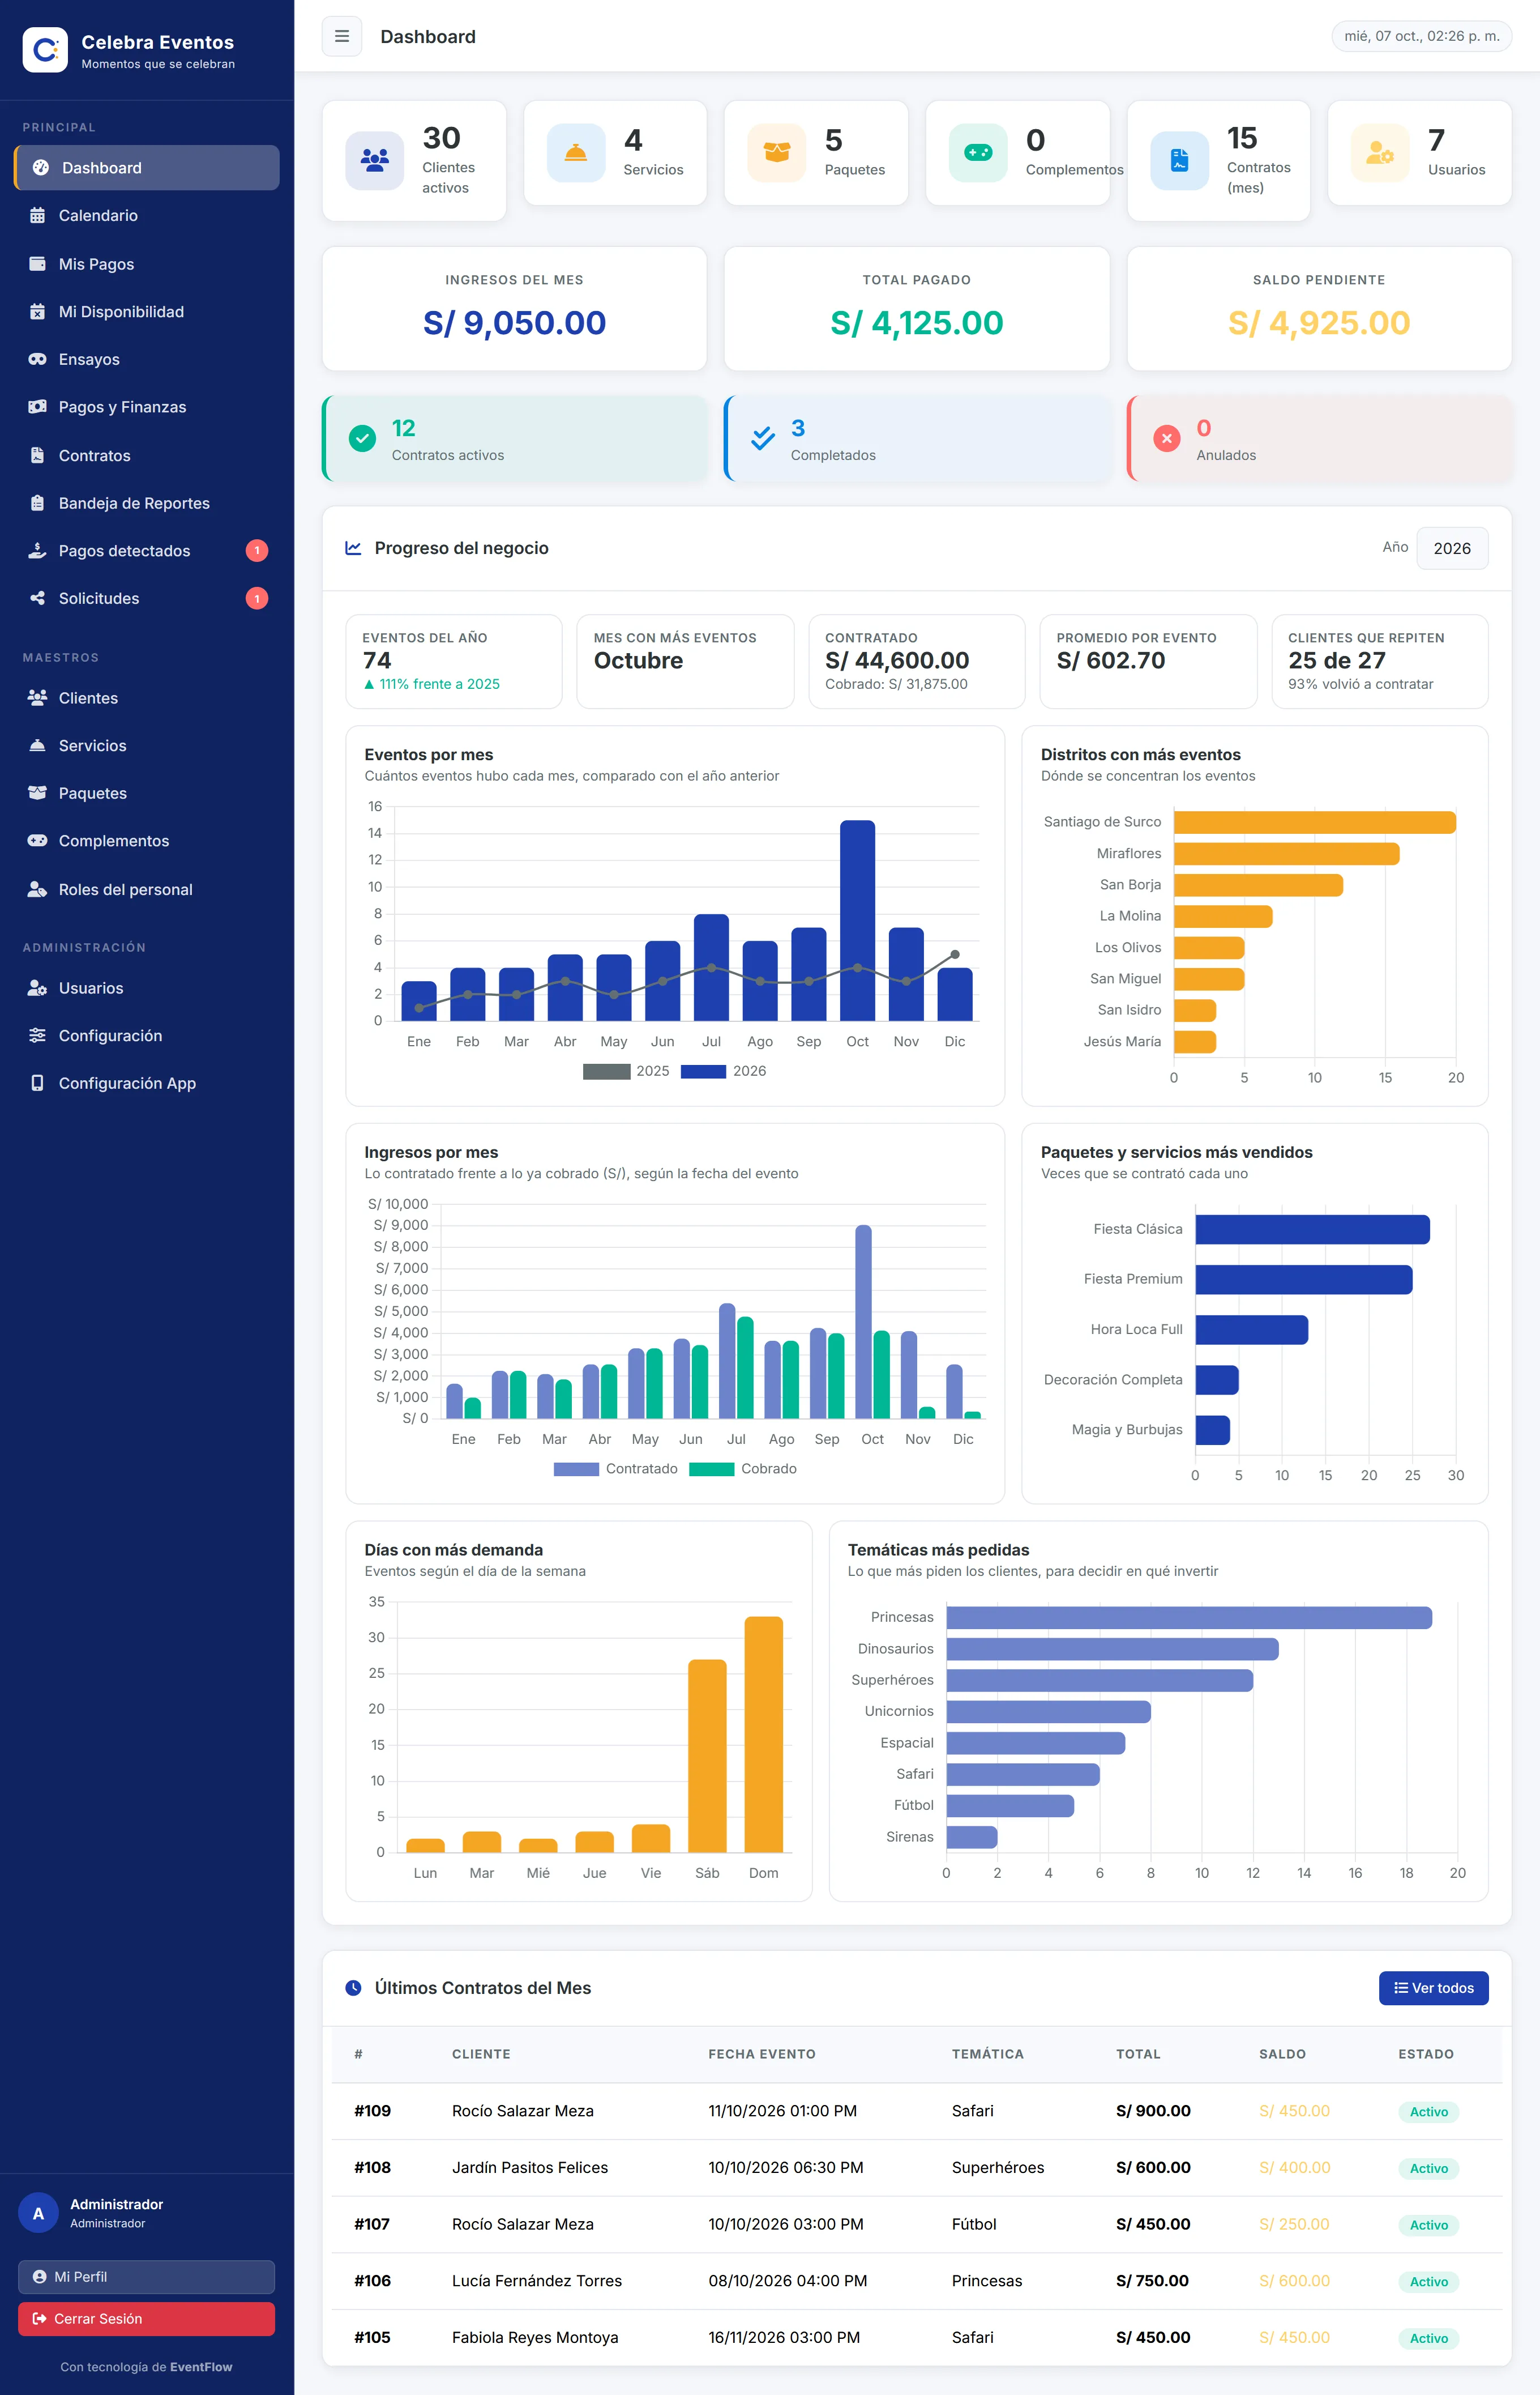The image size is (1540, 2395).
Task: Toggle the Cobrado legend in Ingresos chart
Action: point(743,1469)
